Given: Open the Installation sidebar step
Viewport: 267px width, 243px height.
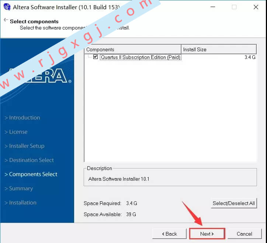Looking at the screenshot, I should 20,203.
